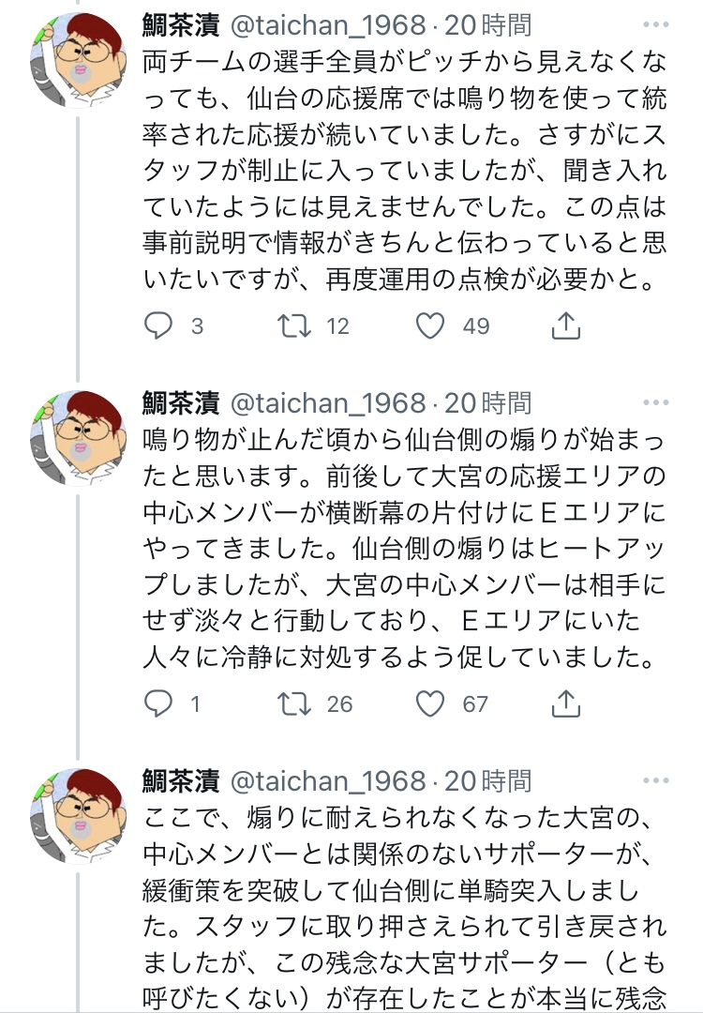Open 鯛茶漬 profile name on third tweet

tap(181, 779)
